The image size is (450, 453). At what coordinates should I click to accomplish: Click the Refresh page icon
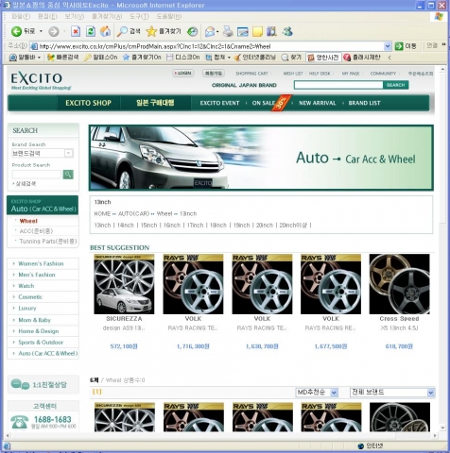point(91,31)
